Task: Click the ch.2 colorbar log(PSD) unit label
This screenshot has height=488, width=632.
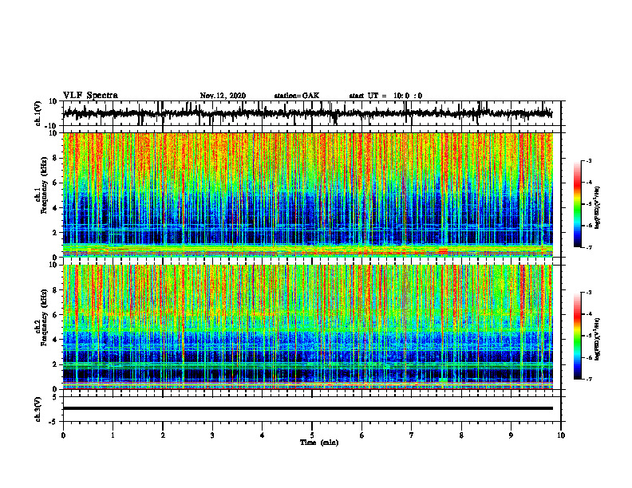Action: point(598,339)
